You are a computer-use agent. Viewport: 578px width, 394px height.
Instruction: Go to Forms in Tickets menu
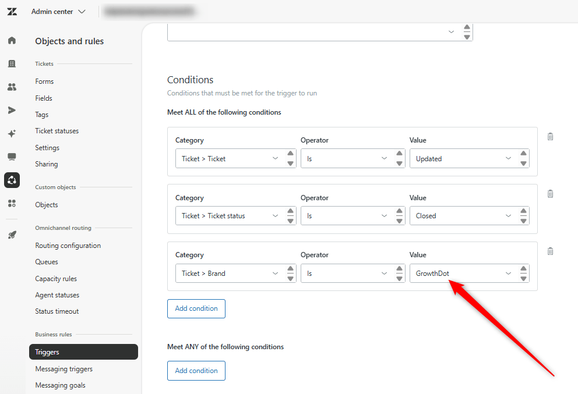(44, 81)
